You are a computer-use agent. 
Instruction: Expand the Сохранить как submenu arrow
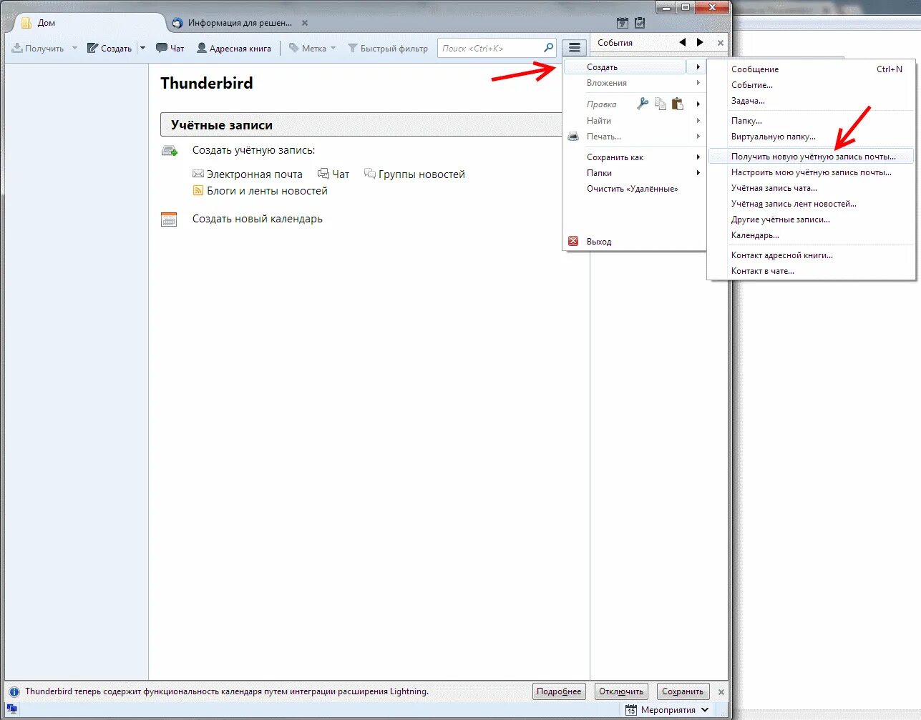pos(698,157)
